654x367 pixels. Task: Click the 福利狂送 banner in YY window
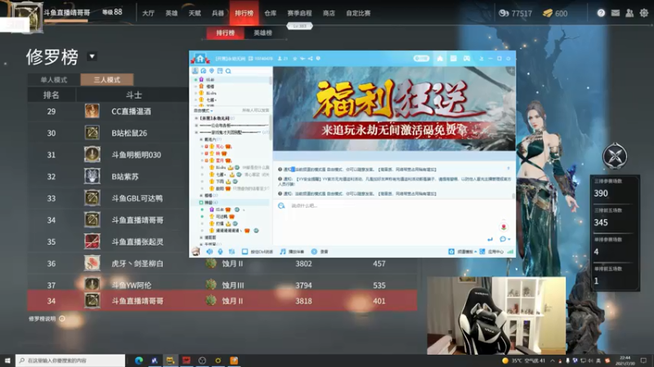pyautogui.click(x=394, y=108)
